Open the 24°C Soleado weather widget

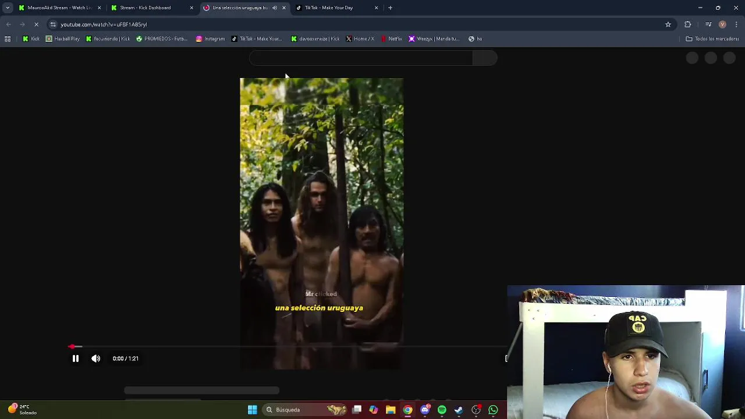point(22,409)
